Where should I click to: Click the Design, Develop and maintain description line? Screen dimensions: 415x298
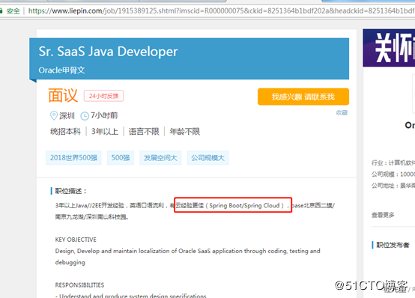(x=188, y=257)
